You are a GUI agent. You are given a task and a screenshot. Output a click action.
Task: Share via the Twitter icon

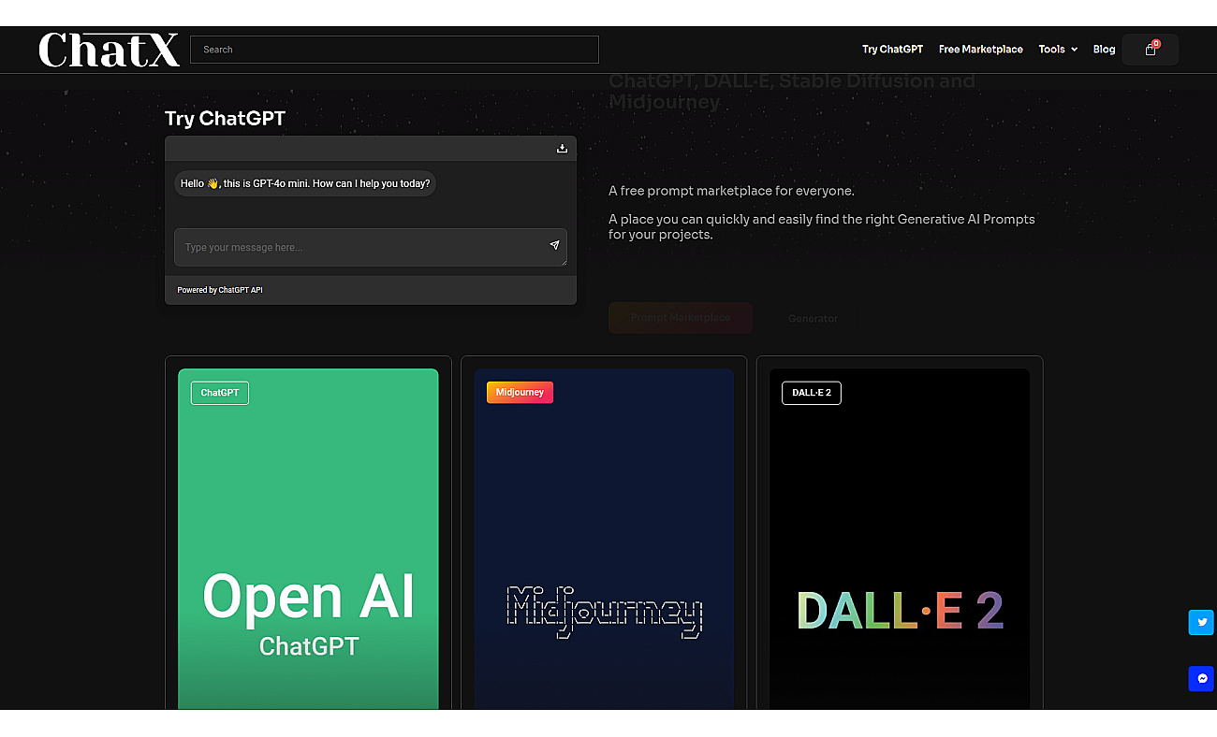tap(1201, 623)
